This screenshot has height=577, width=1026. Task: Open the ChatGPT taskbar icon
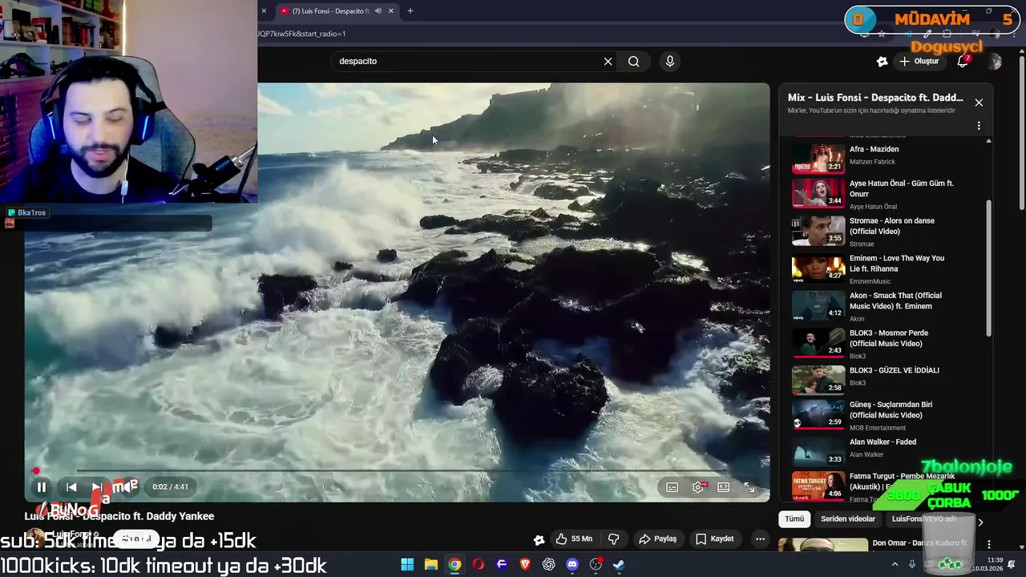tap(549, 564)
